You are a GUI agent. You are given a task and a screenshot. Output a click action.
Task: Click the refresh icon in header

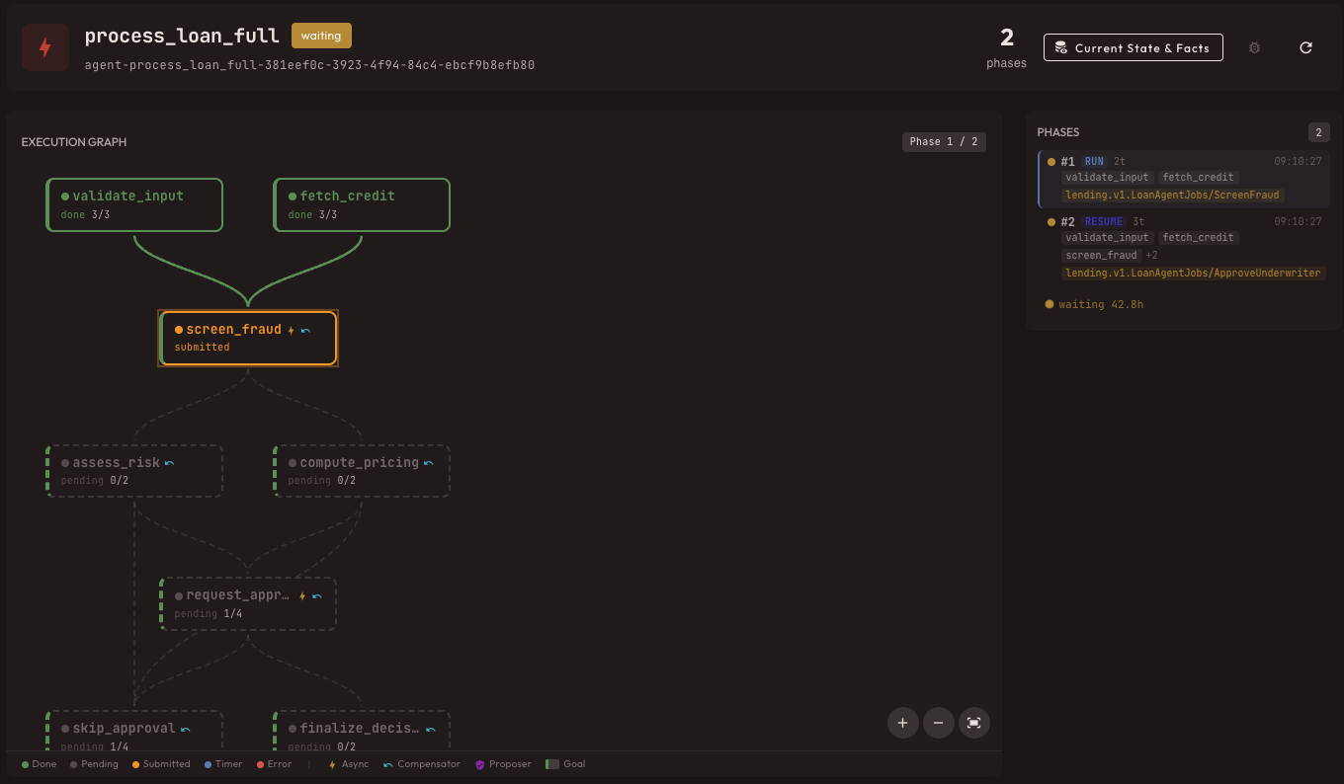pyautogui.click(x=1305, y=47)
